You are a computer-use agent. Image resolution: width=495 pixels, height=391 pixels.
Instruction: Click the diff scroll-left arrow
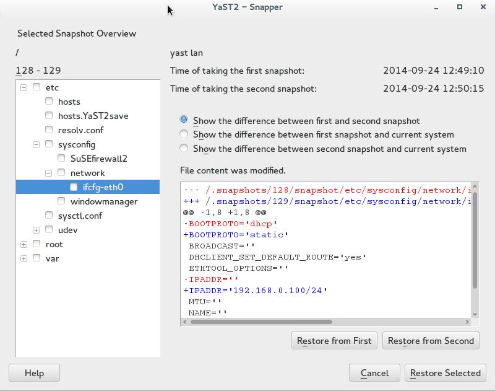[x=184, y=322]
